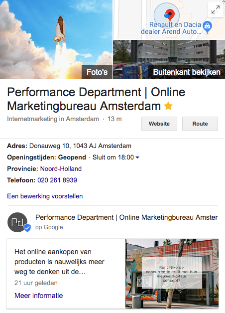225x313 pixels.
Task: Click the Performance Department post author name
Action: point(126,217)
